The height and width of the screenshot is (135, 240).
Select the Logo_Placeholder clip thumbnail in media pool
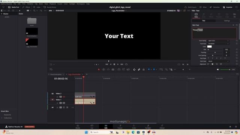pyautogui.click(x=31, y=42)
